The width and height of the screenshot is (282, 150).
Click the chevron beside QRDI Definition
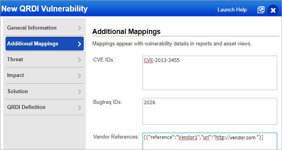click(79, 108)
